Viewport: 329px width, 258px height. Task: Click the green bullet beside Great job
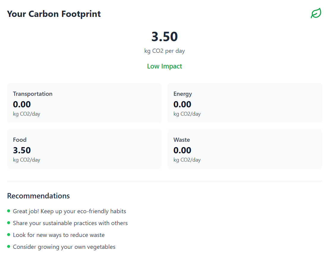[x=9, y=211]
